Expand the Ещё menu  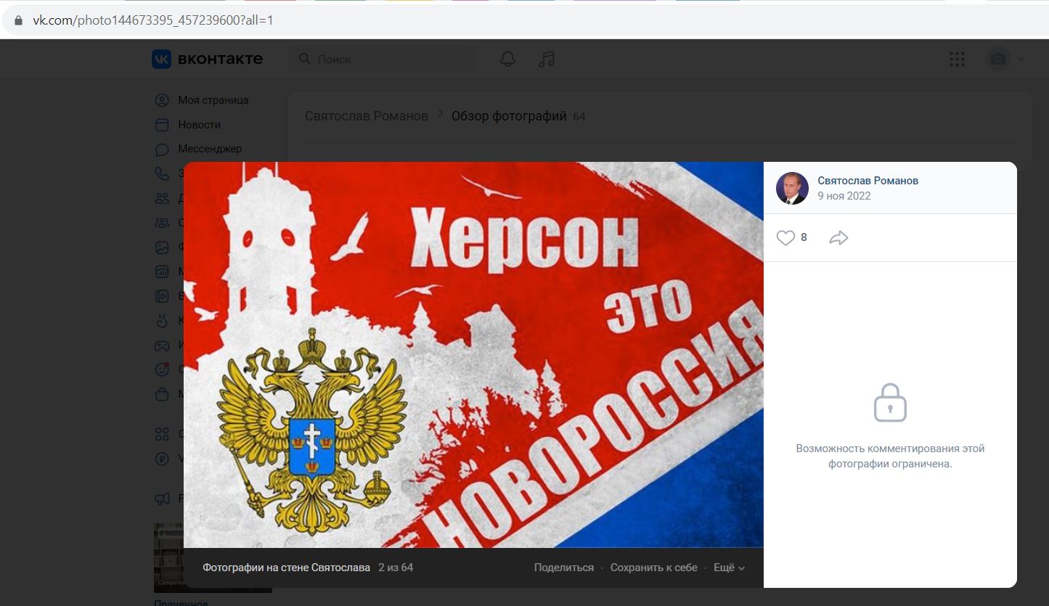click(729, 568)
